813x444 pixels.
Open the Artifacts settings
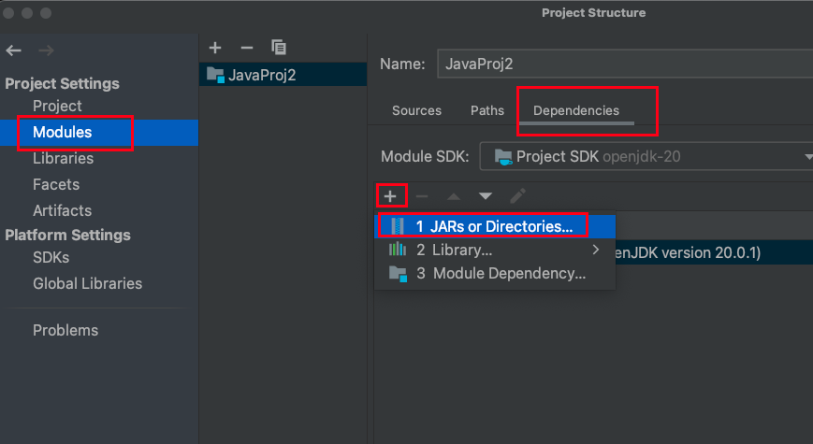pyautogui.click(x=63, y=210)
